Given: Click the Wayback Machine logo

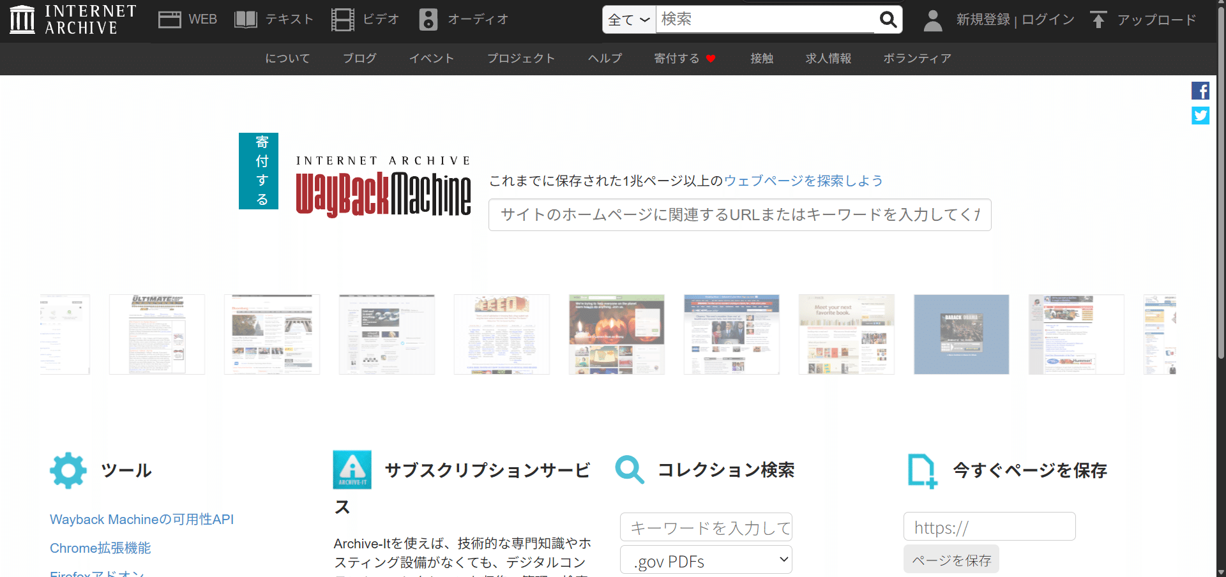Looking at the screenshot, I should point(383,186).
